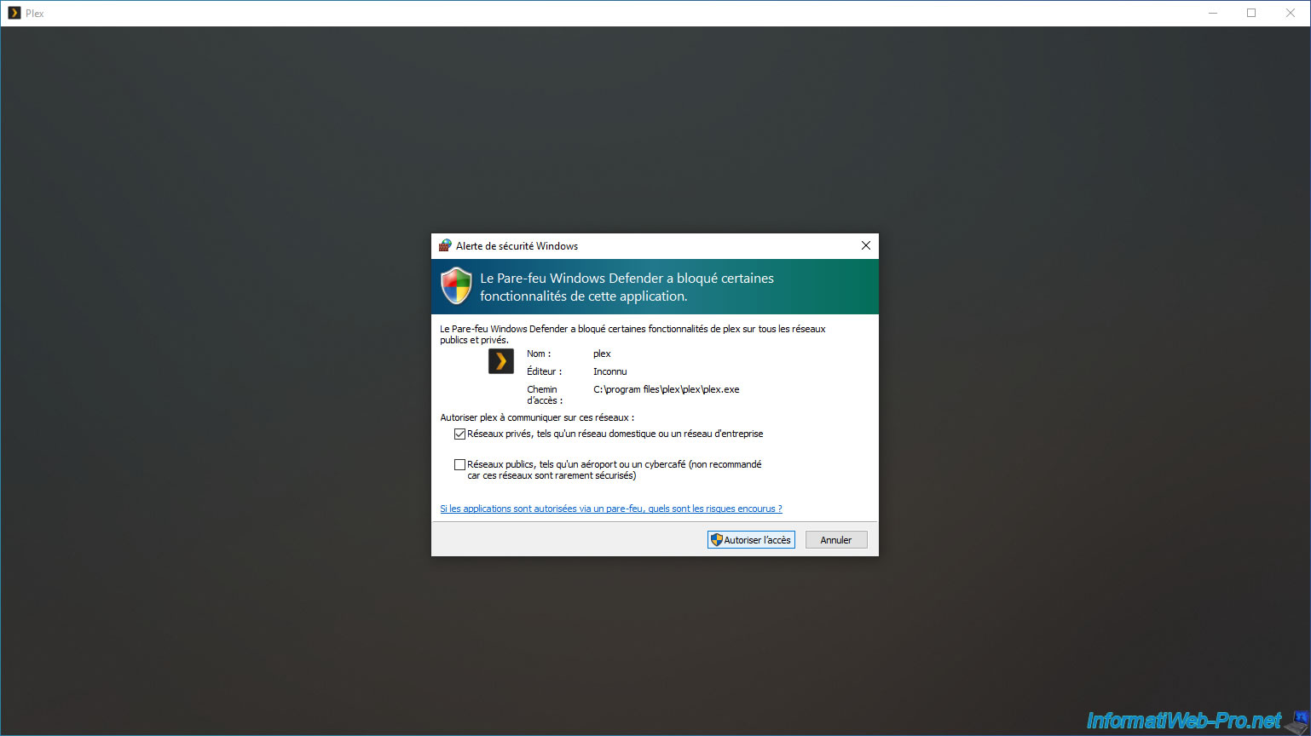1311x736 pixels.
Task: Maximize the Plex window
Action: 1251,13
